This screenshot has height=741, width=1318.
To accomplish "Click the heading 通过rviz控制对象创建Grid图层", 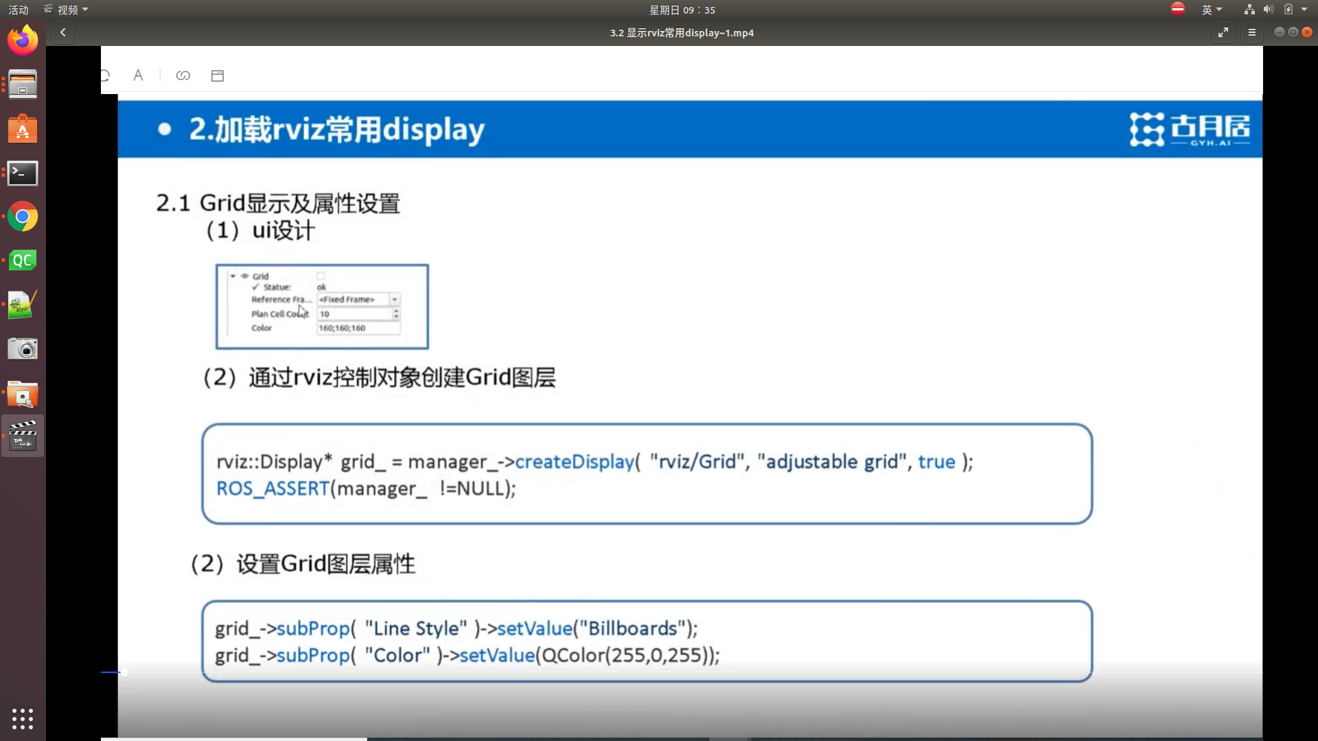I will [402, 377].
